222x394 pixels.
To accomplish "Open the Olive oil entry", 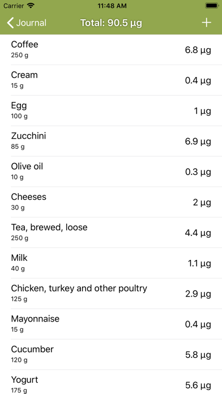I will point(111,172).
